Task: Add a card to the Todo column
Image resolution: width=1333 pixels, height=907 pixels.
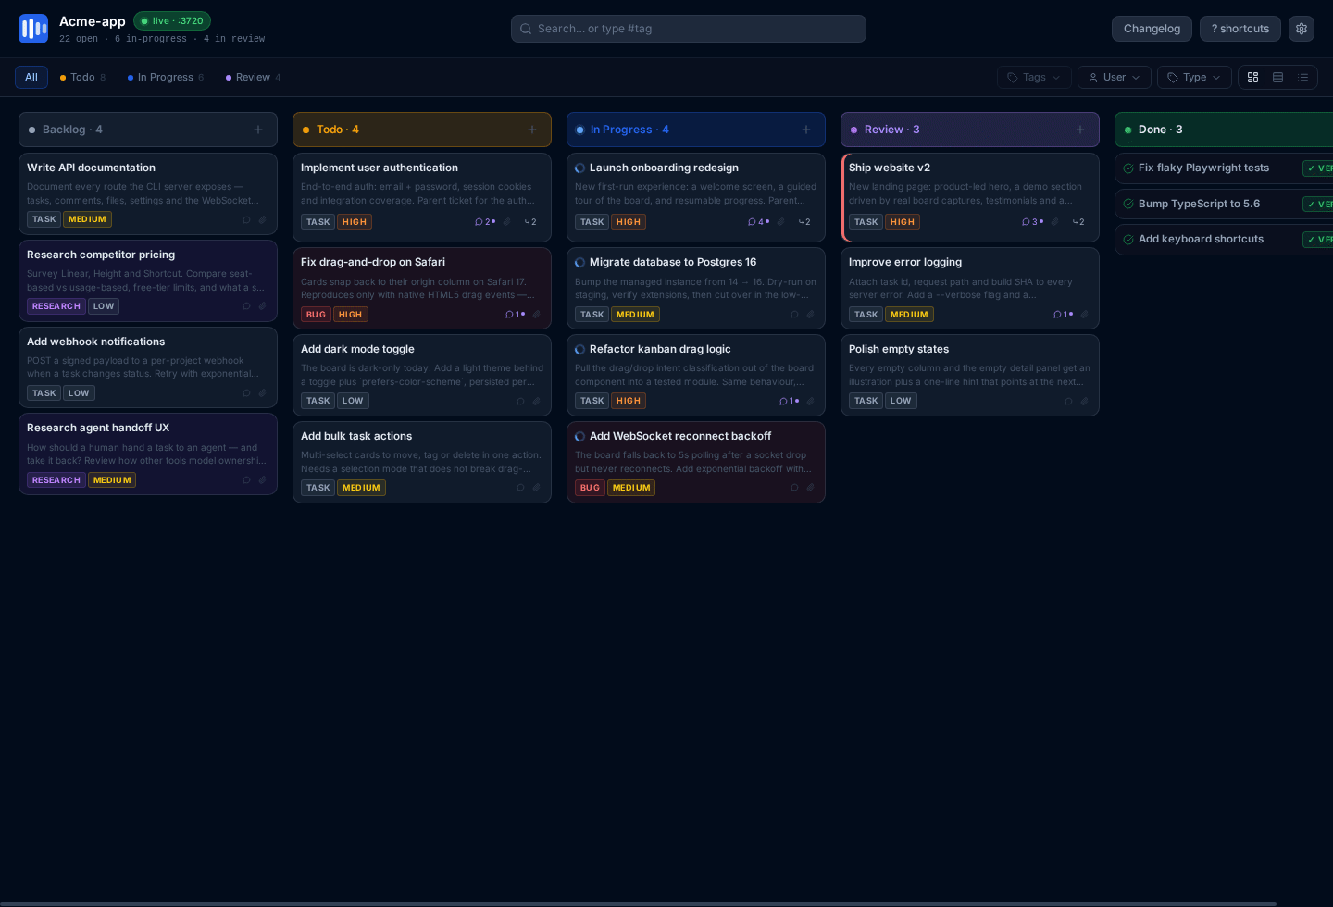Action: pyautogui.click(x=532, y=130)
